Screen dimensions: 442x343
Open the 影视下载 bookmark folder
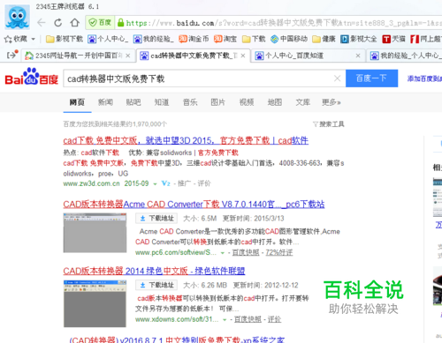[x=65, y=39]
